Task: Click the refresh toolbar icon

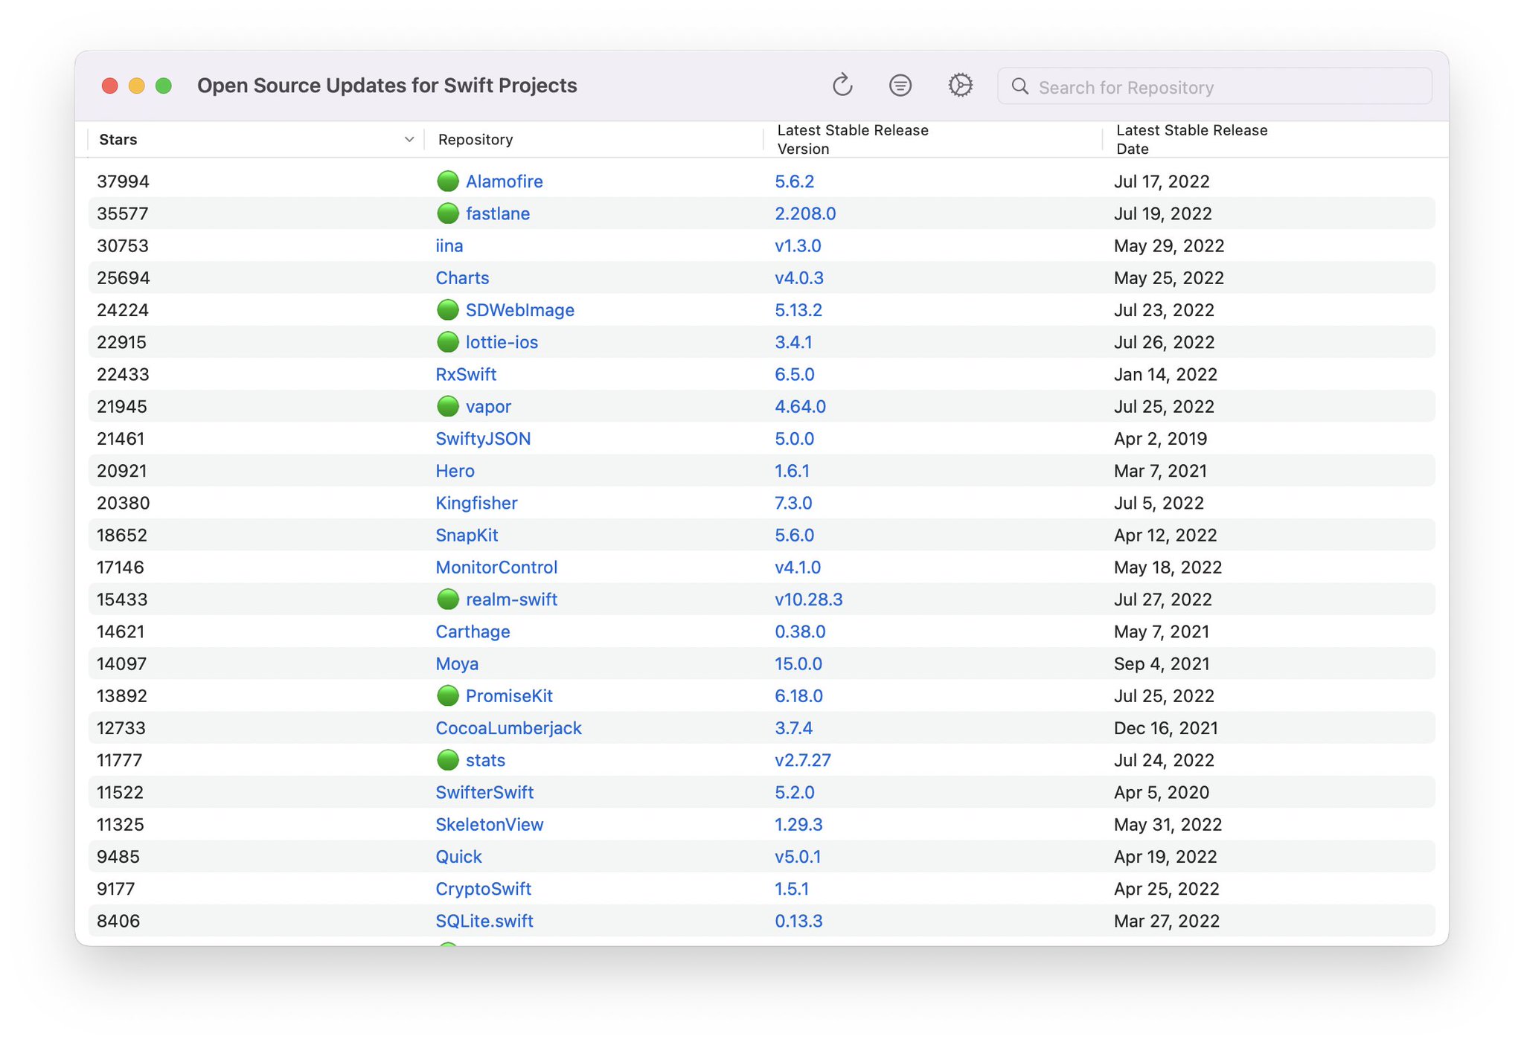Action: pyautogui.click(x=842, y=86)
